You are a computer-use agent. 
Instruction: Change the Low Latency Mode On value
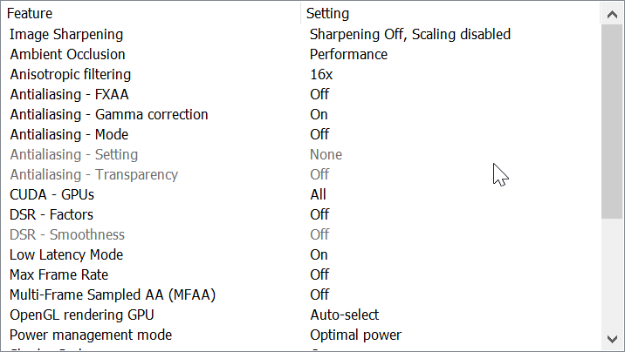[x=319, y=254]
